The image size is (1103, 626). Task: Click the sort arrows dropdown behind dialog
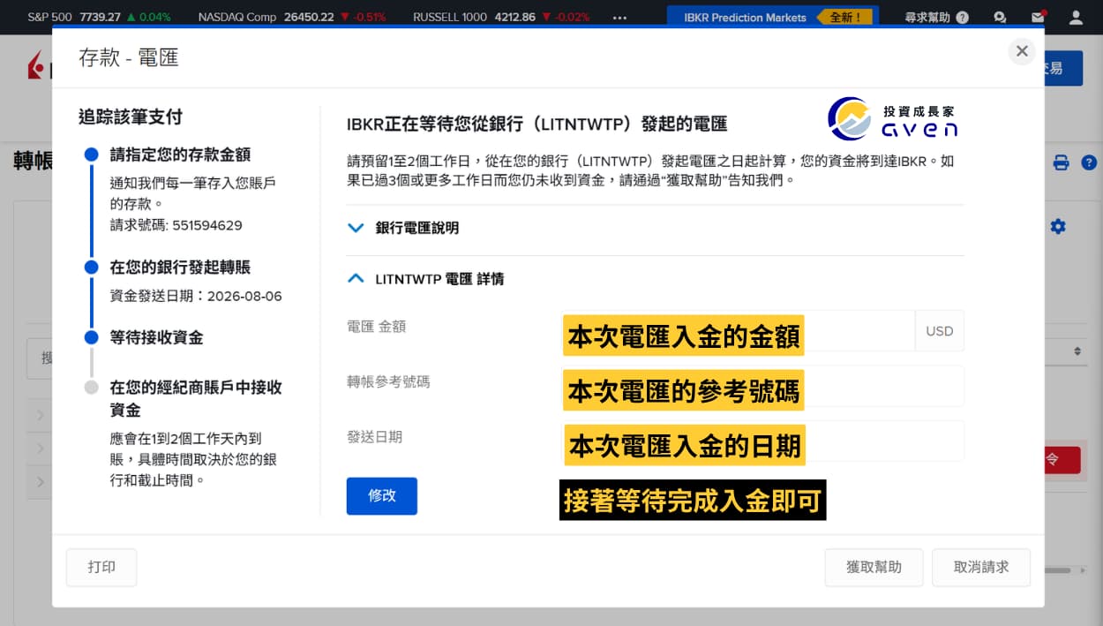click(1077, 351)
